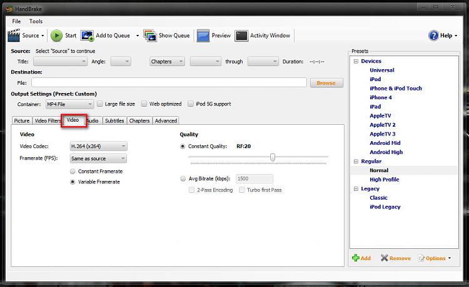The width and height of the screenshot is (469, 287).
Task: Click the Add to Queue icon
Action: coord(87,36)
